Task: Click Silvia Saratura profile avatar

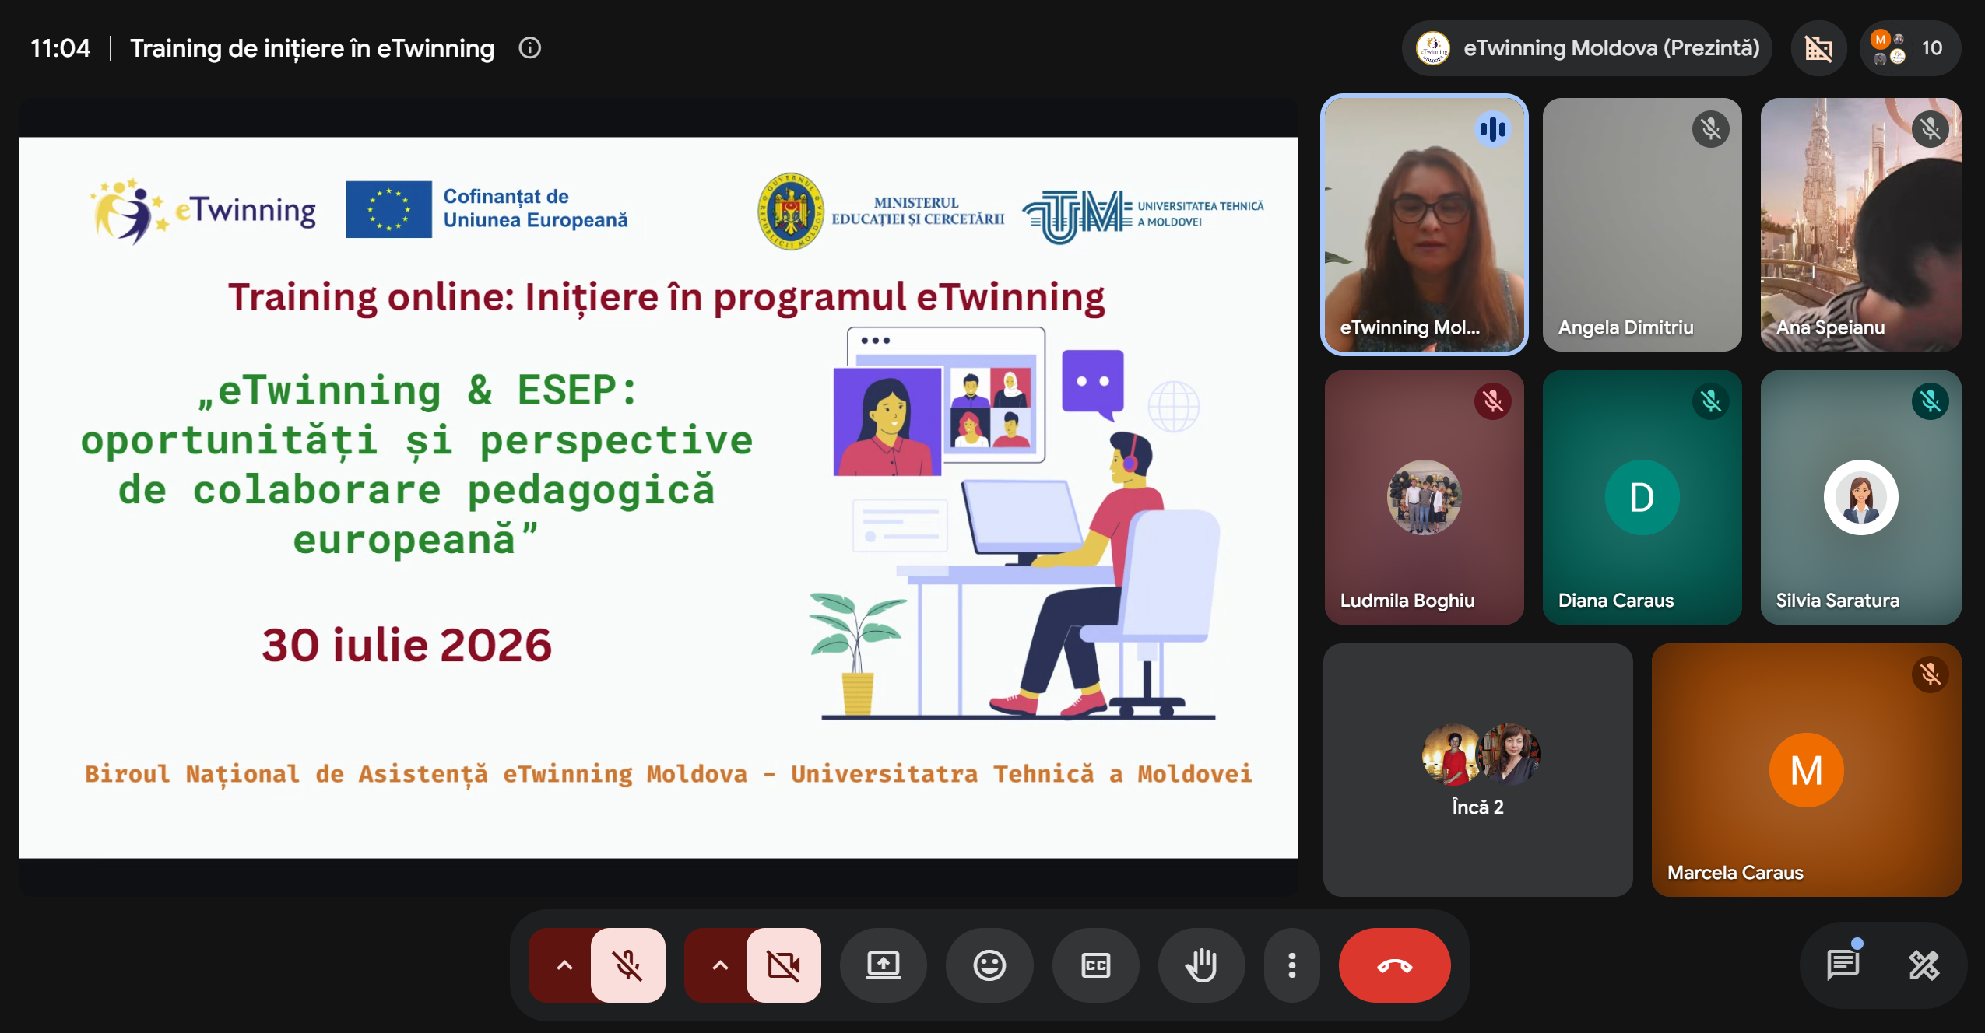Action: click(x=1860, y=497)
